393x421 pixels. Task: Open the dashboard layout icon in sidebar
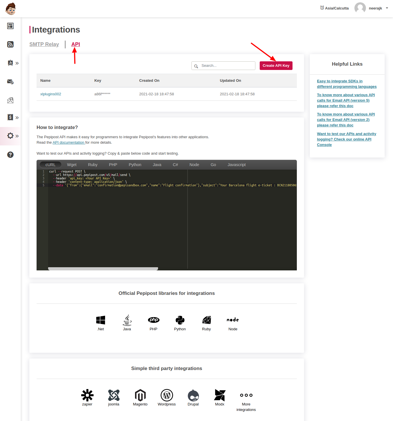tap(10, 26)
